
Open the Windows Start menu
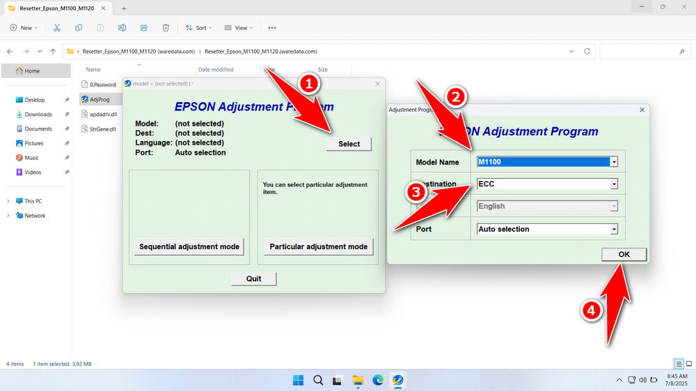tap(299, 381)
